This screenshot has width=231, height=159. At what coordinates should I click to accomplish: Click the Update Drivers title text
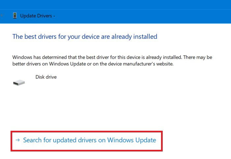[36, 16]
